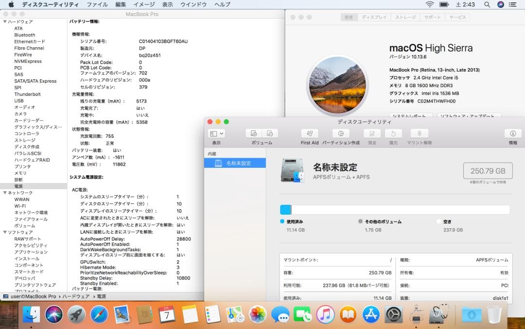Switch to the ストレージ tab in About This Mac
The height and width of the screenshot is (329, 525).
coord(405,17)
